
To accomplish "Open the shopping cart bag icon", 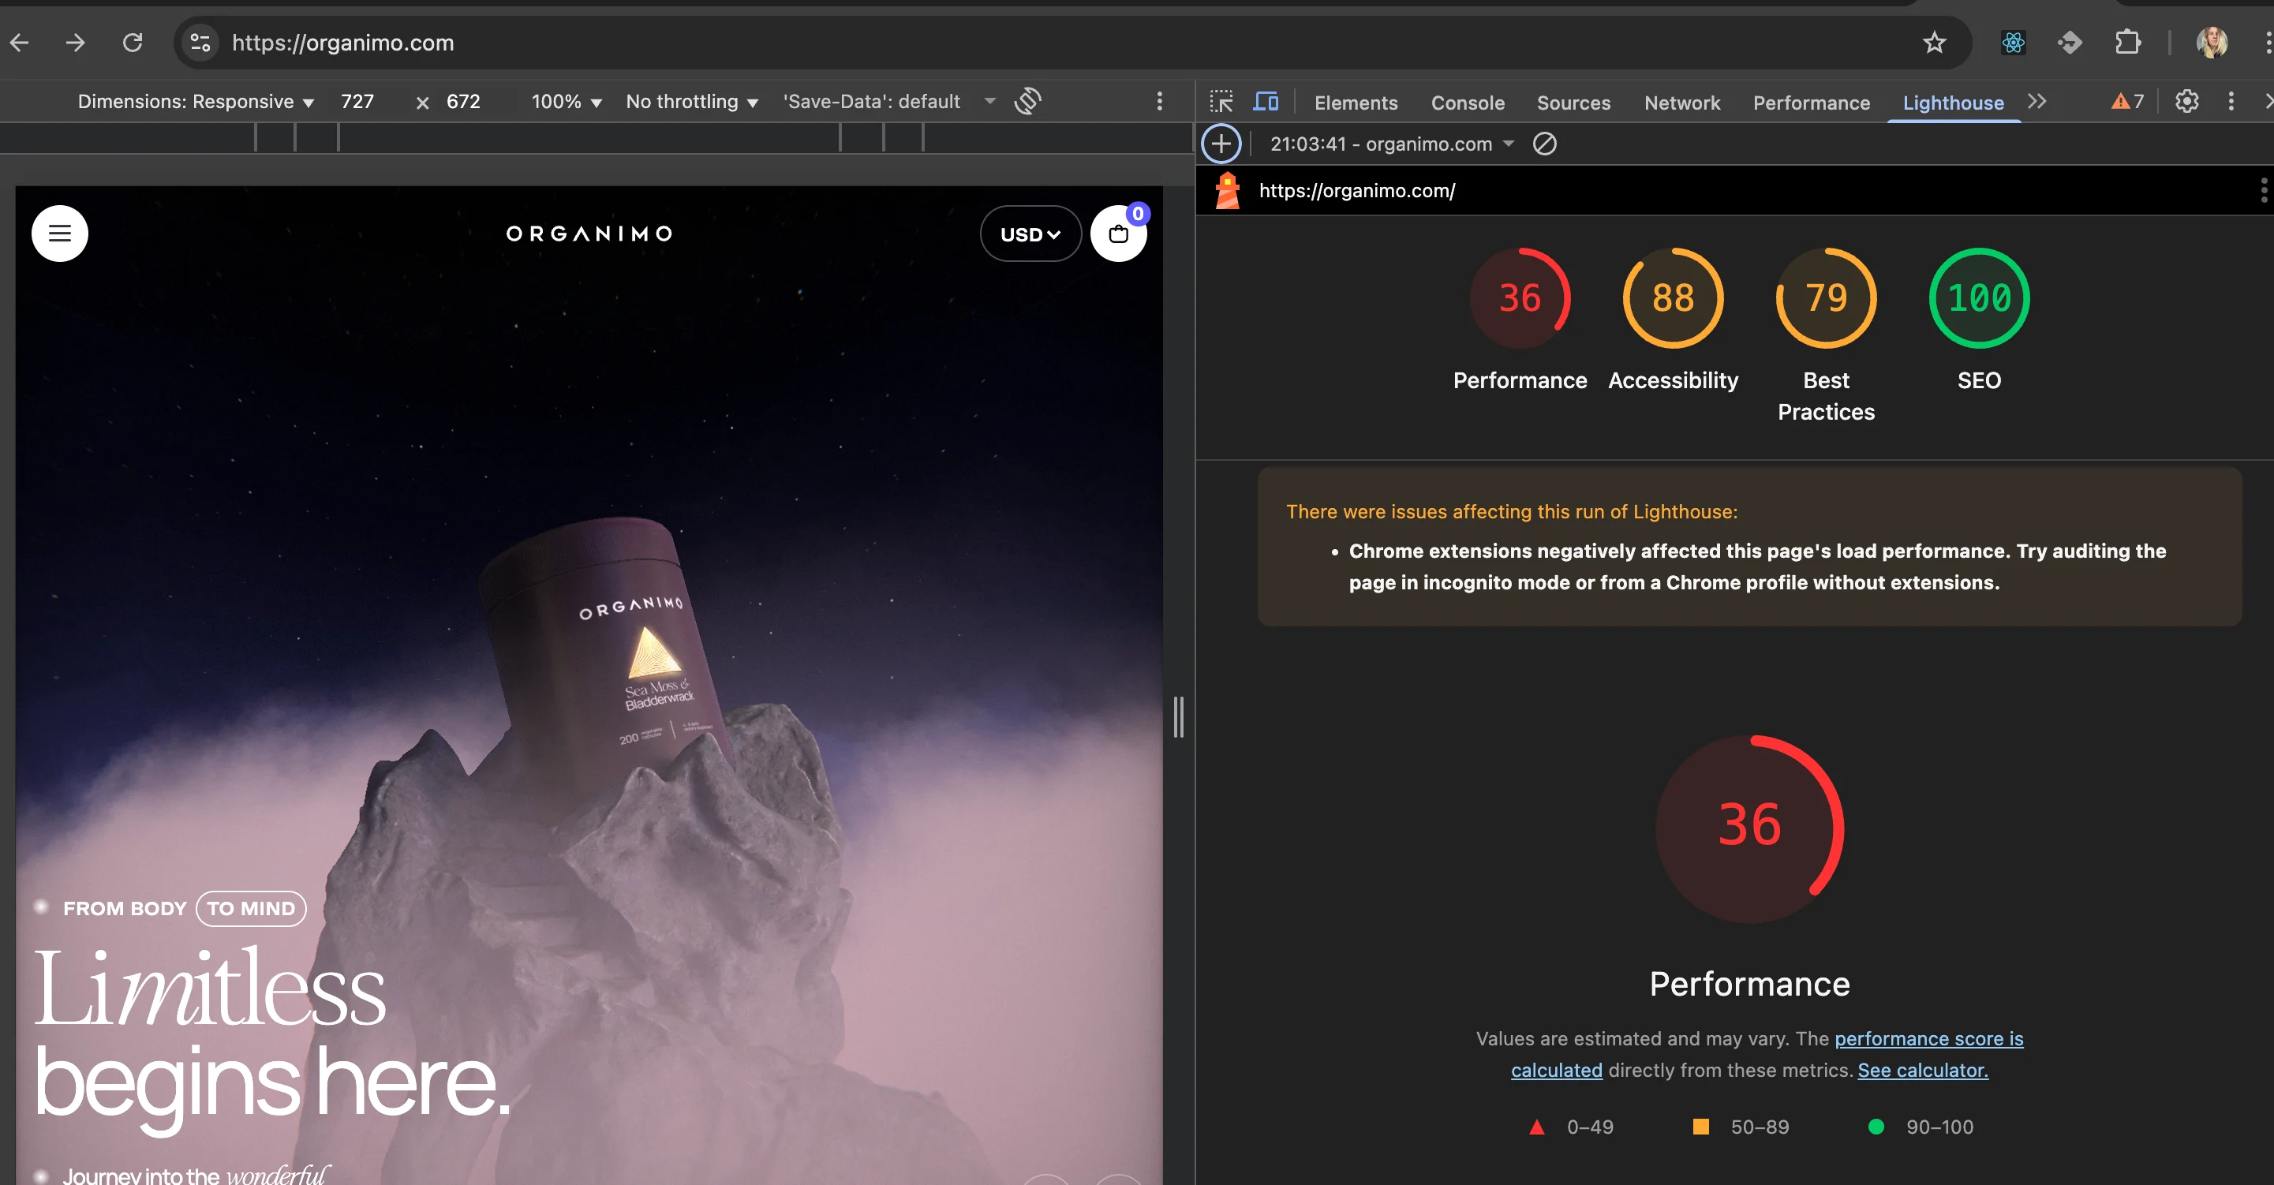I will click(1119, 234).
